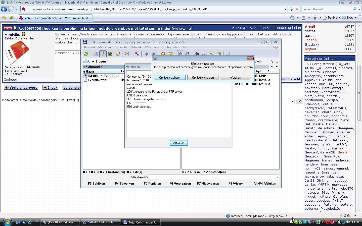Screen dimensions: 362x226
Task: Select the full details view icon
Action: tap(103, 53)
